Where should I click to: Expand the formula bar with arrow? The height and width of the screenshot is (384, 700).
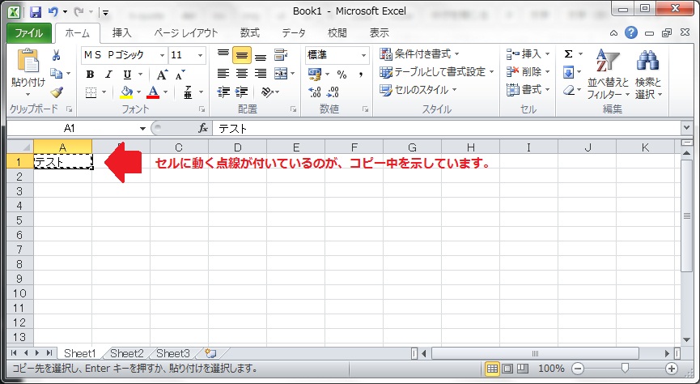[x=687, y=128]
